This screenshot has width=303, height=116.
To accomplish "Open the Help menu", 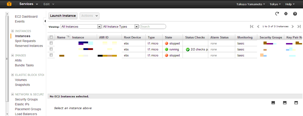I will pos(290,4).
